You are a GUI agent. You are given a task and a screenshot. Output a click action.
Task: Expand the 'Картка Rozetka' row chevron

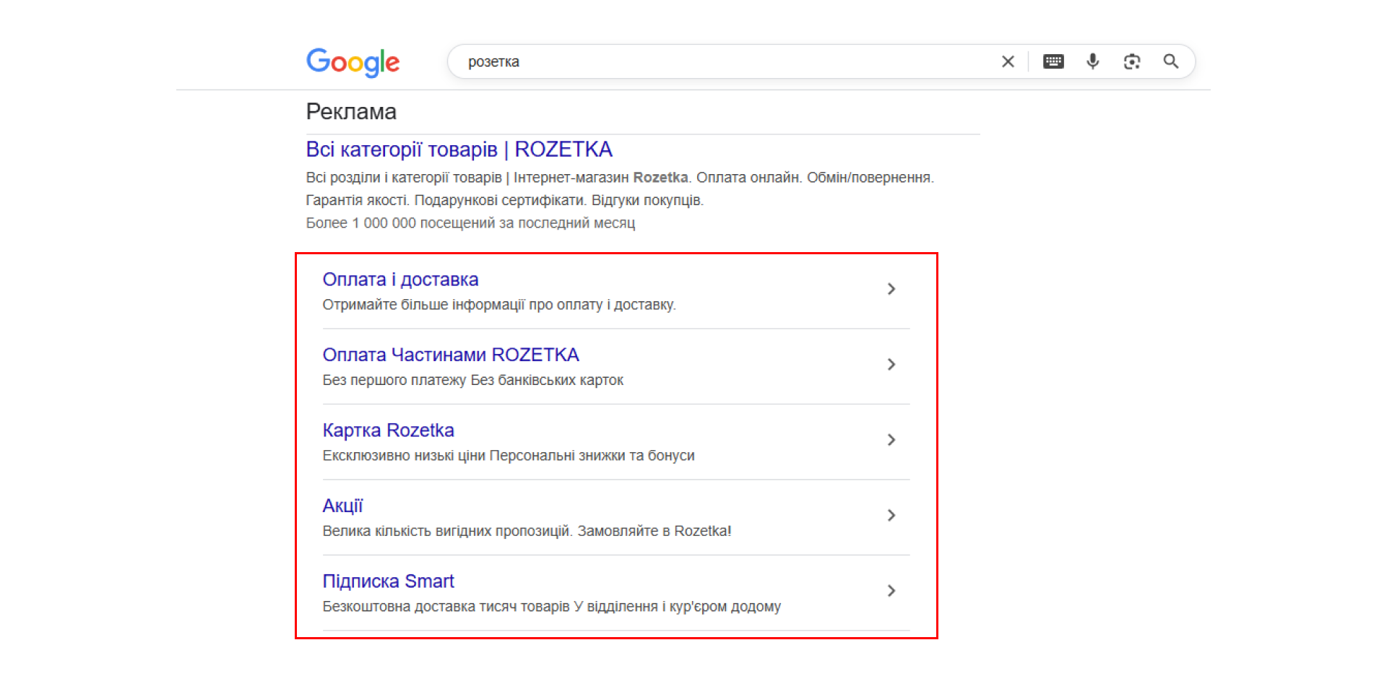(891, 440)
